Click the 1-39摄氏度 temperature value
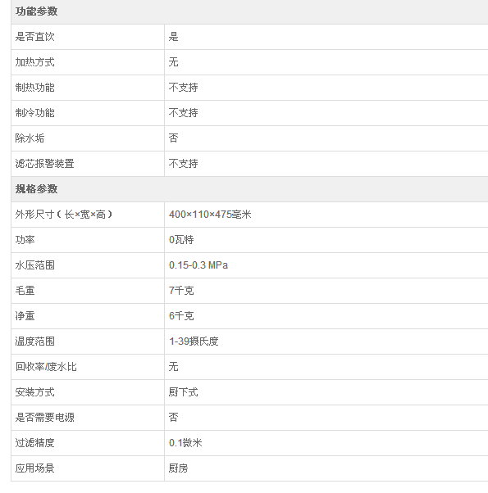Screen dimensions: 488x493 tap(194, 341)
